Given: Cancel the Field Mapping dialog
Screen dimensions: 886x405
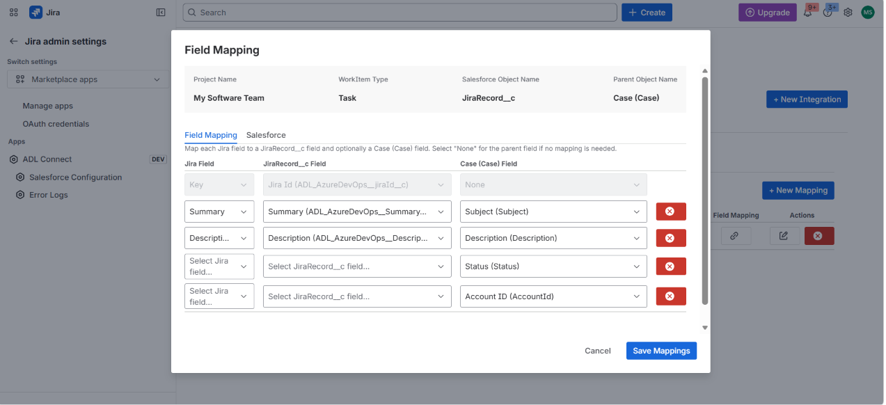Looking at the screenshot, I should (x=598, y=351).
